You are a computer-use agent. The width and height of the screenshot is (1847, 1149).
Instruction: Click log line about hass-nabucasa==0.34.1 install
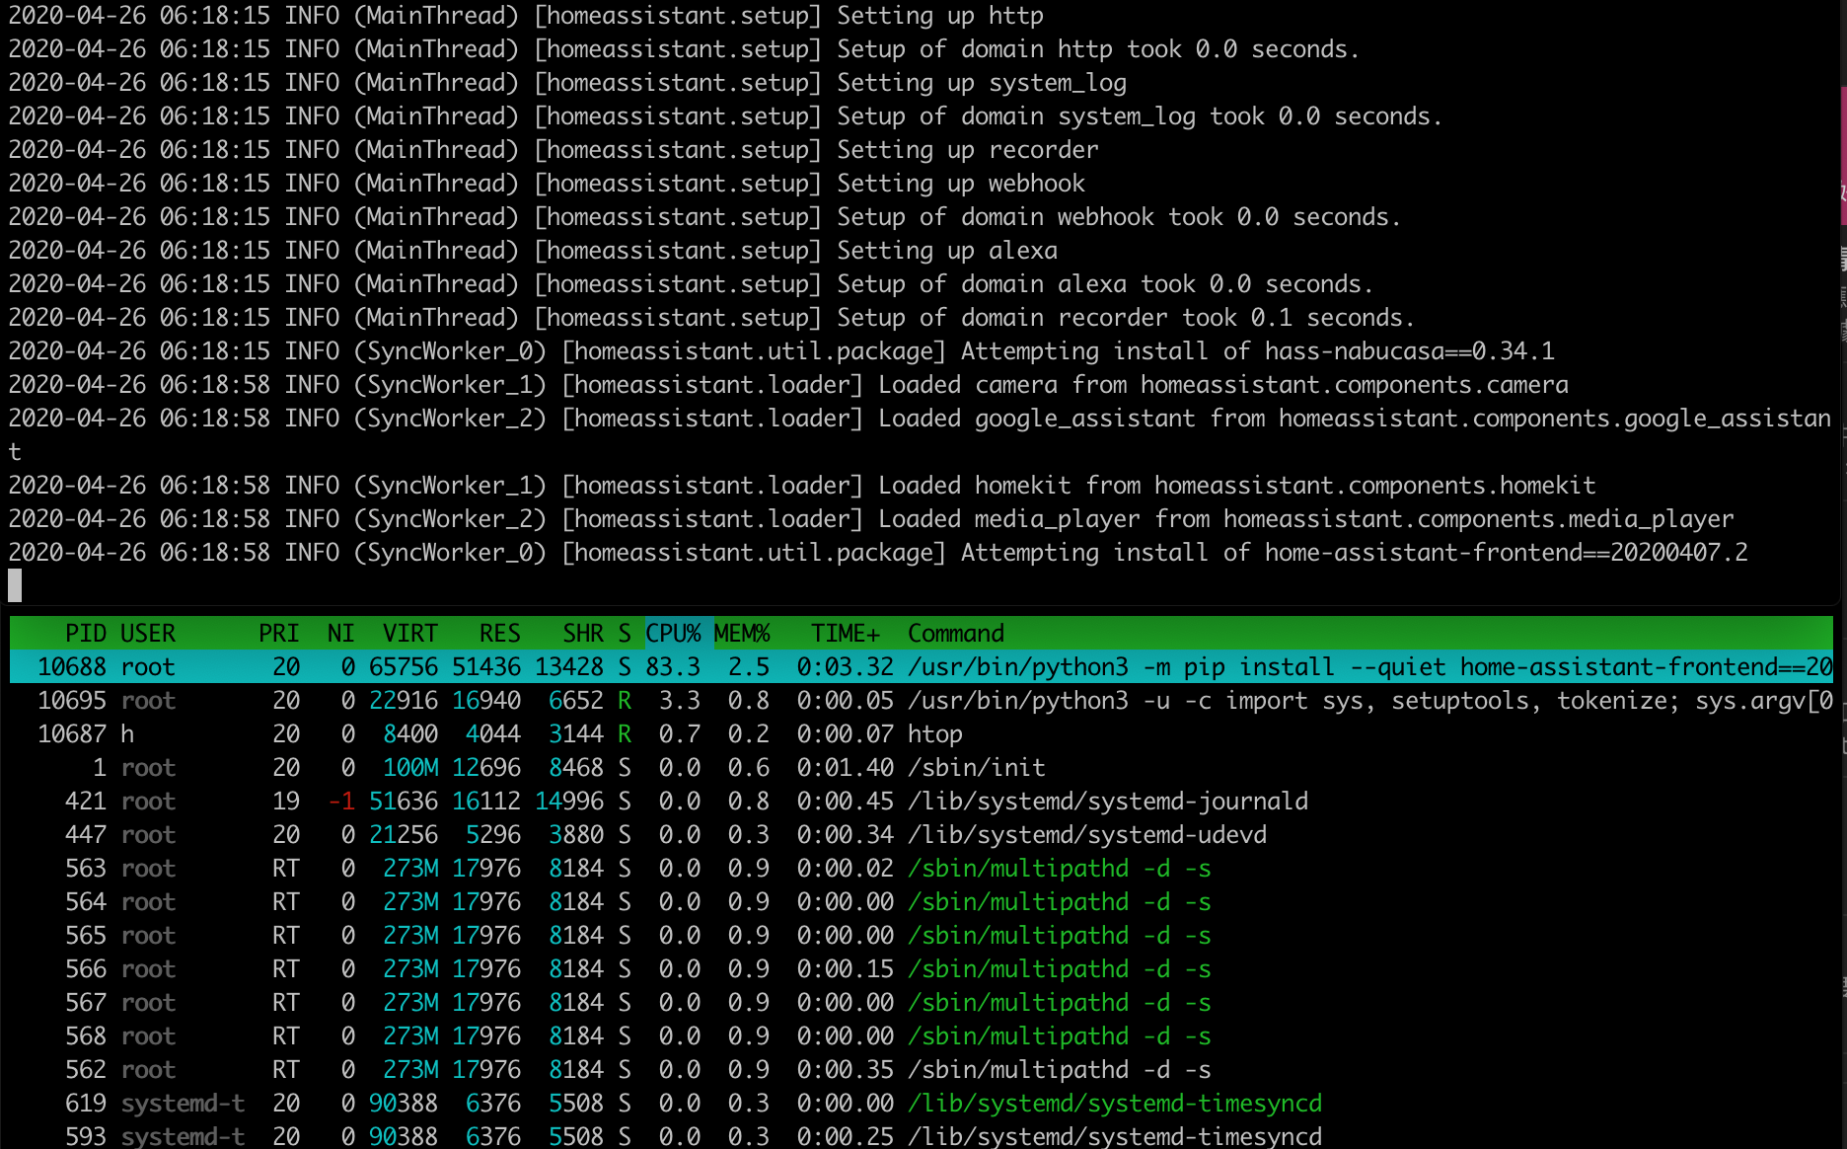click(781, 351)
